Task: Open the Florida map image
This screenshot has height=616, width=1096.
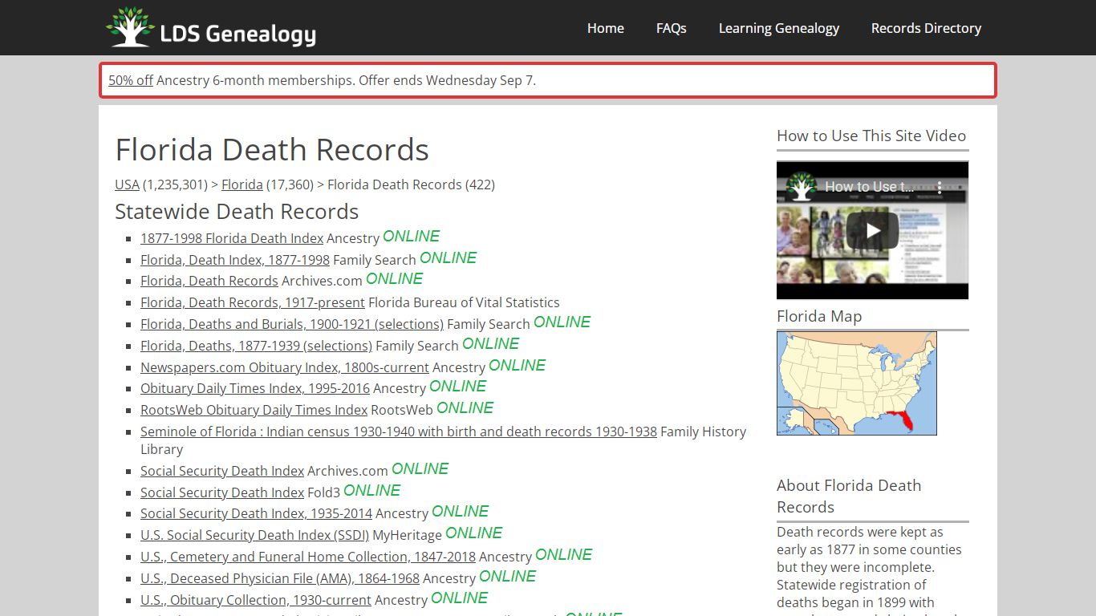Action: (x=856, y=383)
